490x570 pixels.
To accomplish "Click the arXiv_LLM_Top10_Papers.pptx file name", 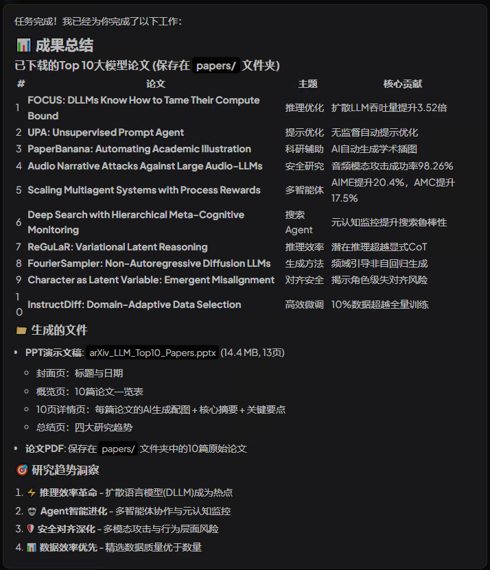I will [152, 353].
